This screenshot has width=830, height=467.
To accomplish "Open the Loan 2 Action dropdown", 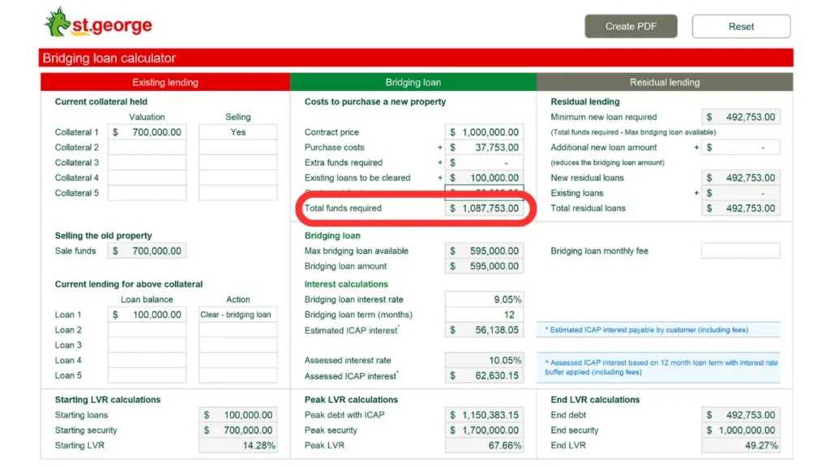I will point(237,330).
